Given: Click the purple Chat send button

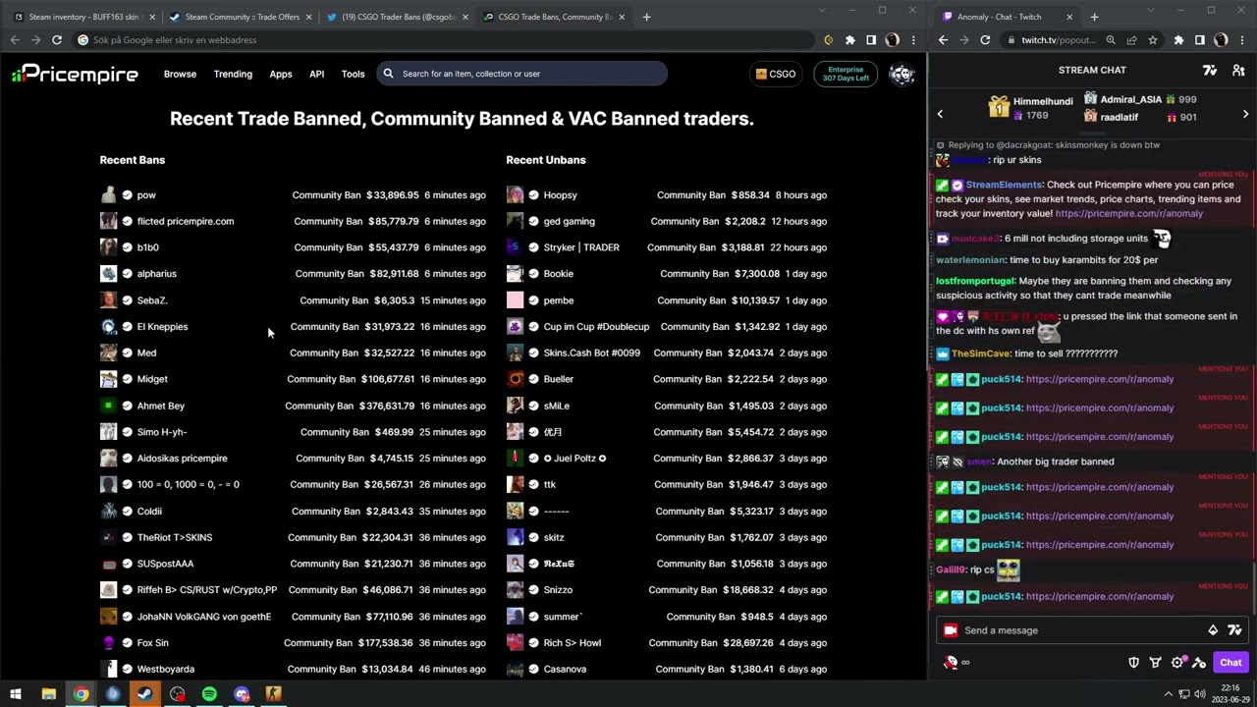Looking at the screenshot, I should point(1230,663).
